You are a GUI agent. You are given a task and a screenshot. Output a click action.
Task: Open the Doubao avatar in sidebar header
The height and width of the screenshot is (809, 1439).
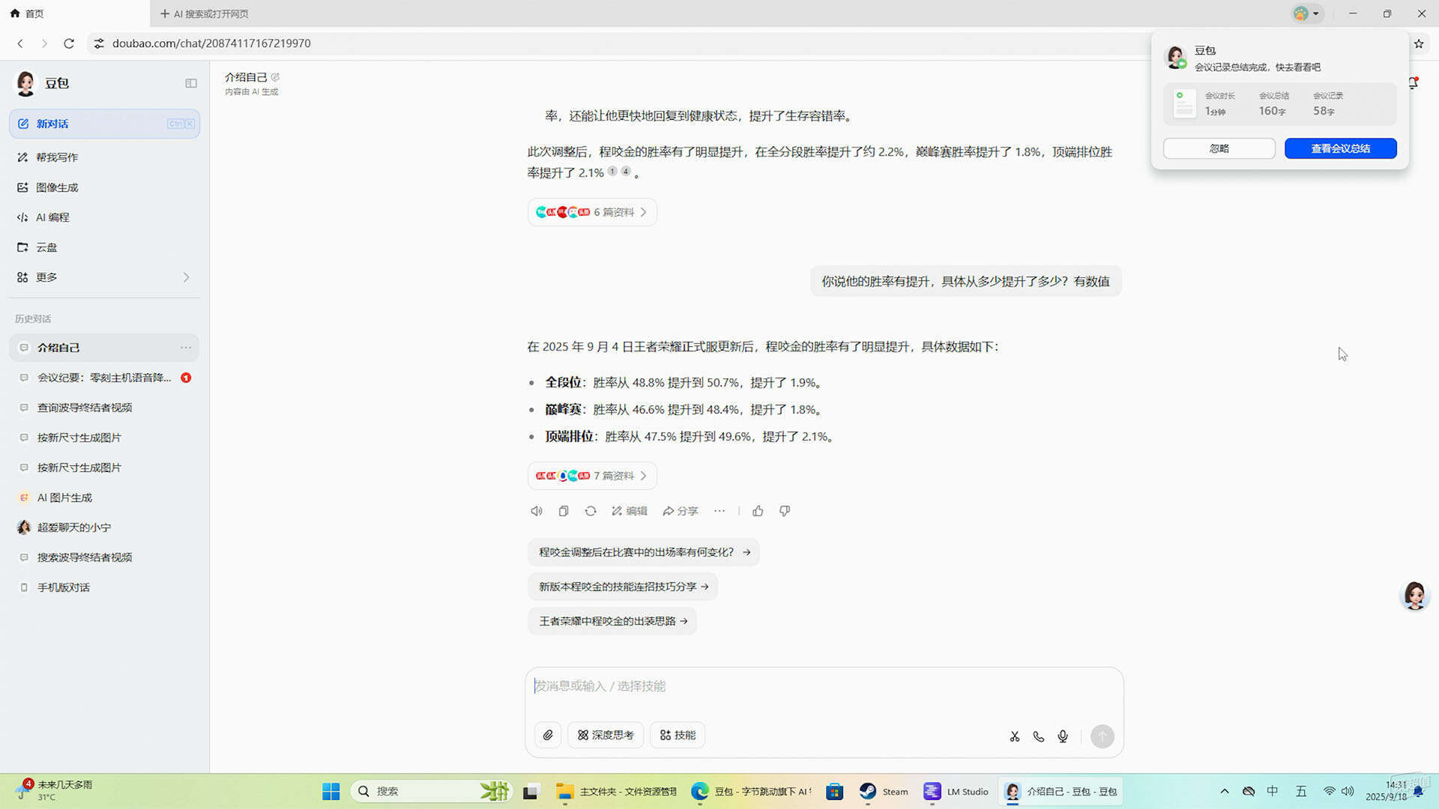pyautogui.click(x=25, y=83)
